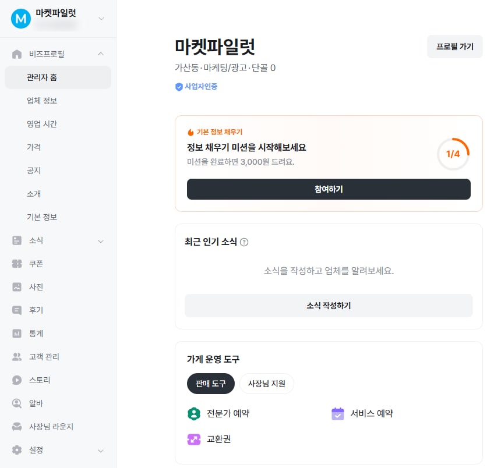
Task: Click the 전문가 예약 green person icon
Action: 194,414
